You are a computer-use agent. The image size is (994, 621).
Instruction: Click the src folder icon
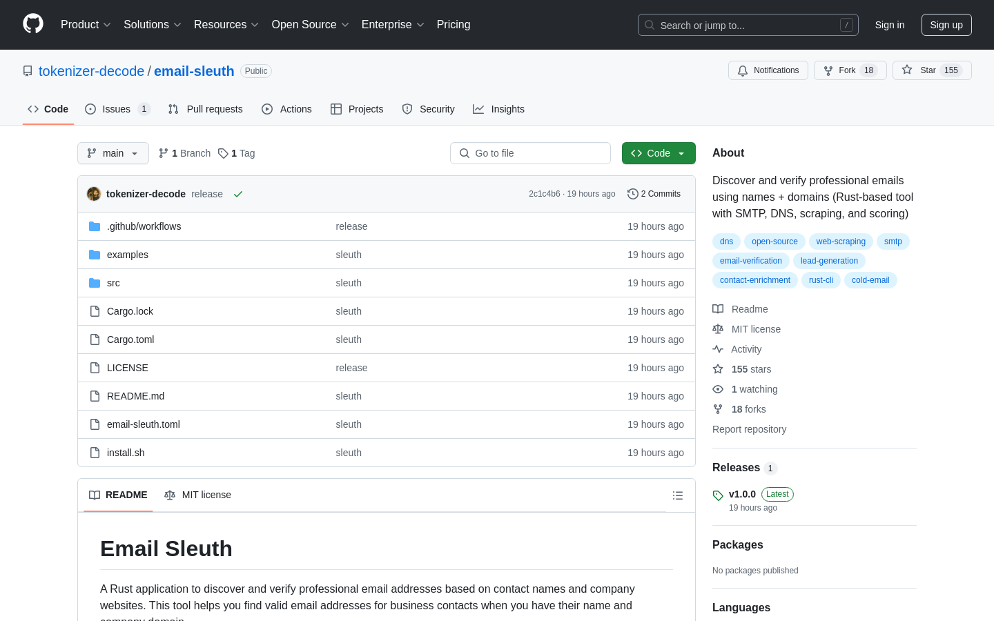click(x=95, y=283)
